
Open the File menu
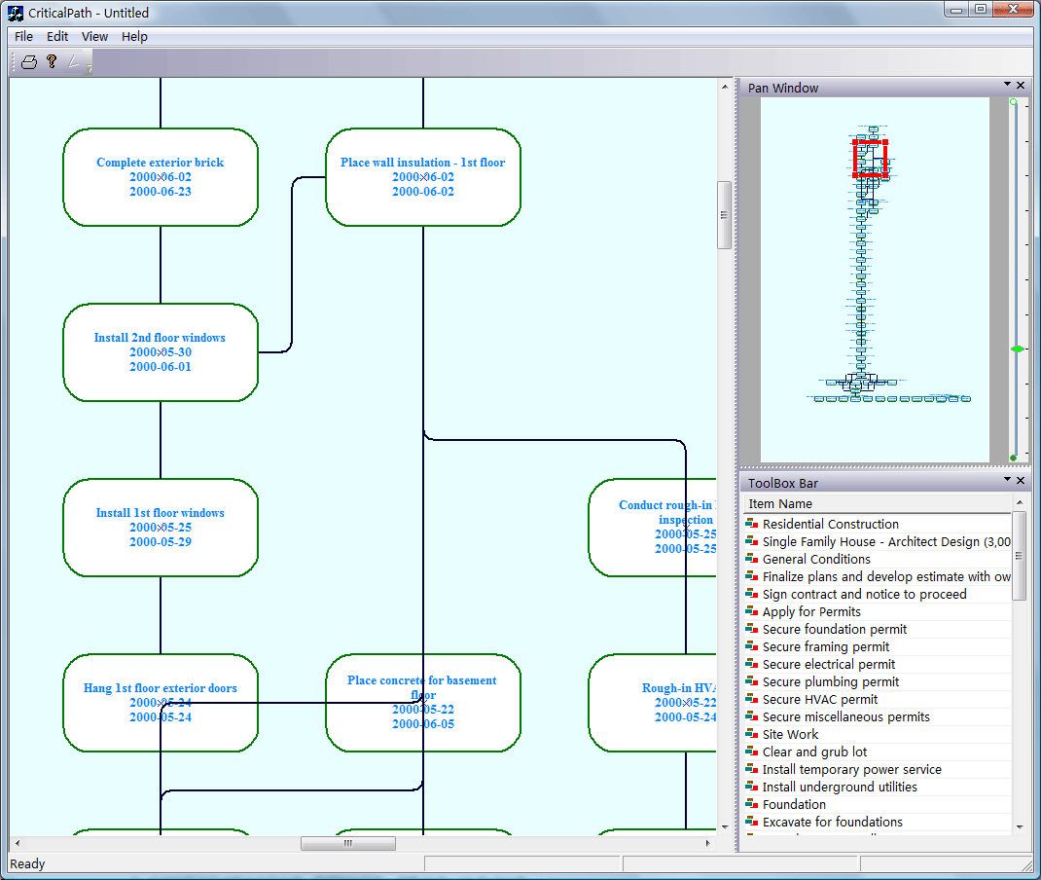(23, 36)
